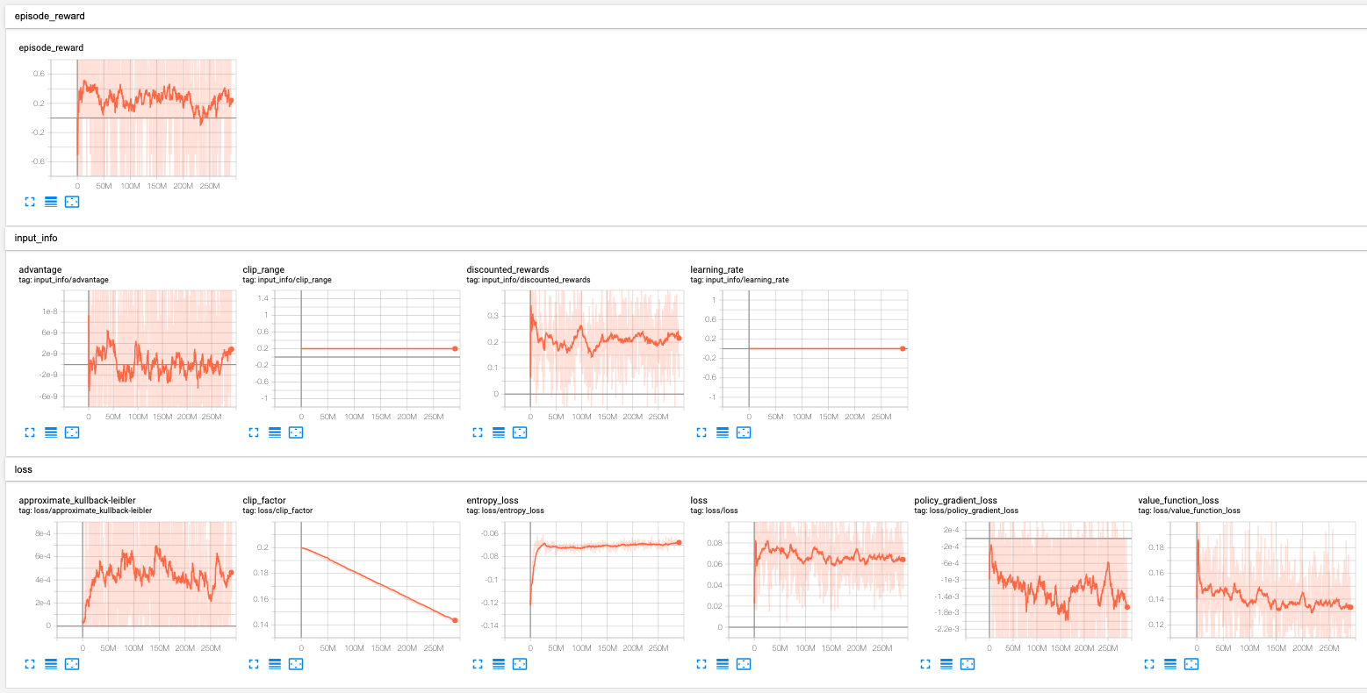This screenshot has height=693, width=1367.
Task: Fit clip_factor chart domain to data
Action: 296,664
